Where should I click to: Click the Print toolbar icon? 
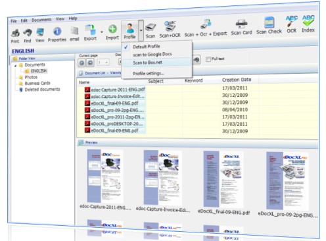click(x=15, y=34)
